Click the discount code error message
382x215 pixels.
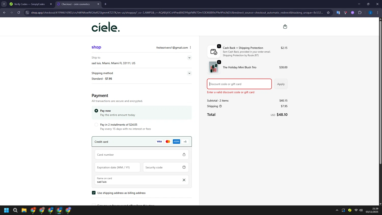click(x=231, y=92)
